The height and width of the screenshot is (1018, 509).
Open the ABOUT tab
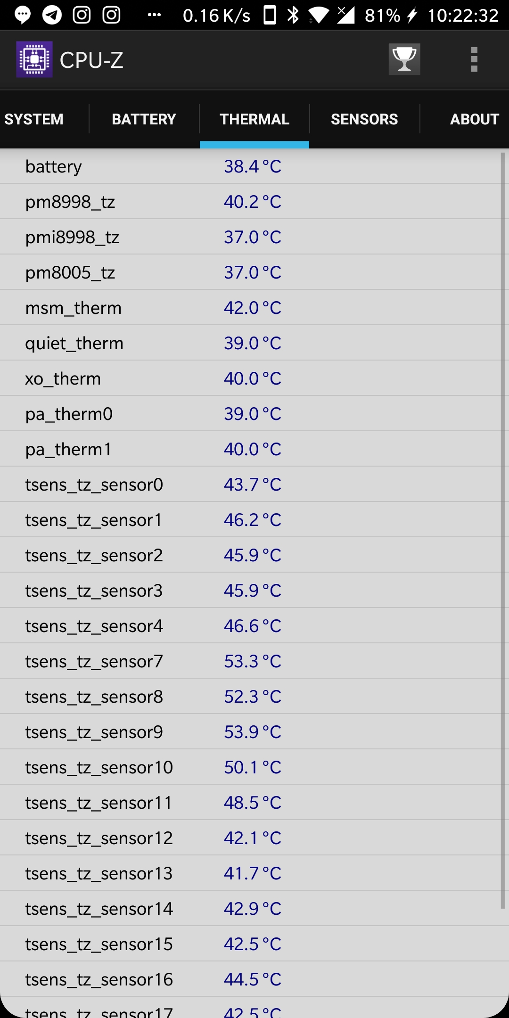475,119
